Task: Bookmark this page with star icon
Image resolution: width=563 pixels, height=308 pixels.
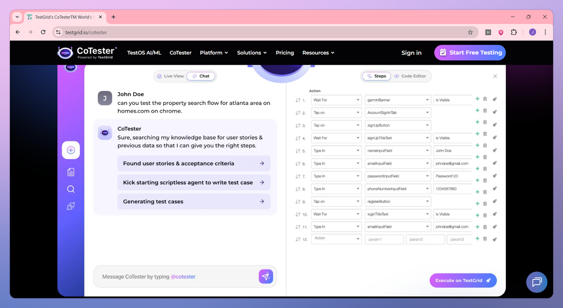Action: 470,32
